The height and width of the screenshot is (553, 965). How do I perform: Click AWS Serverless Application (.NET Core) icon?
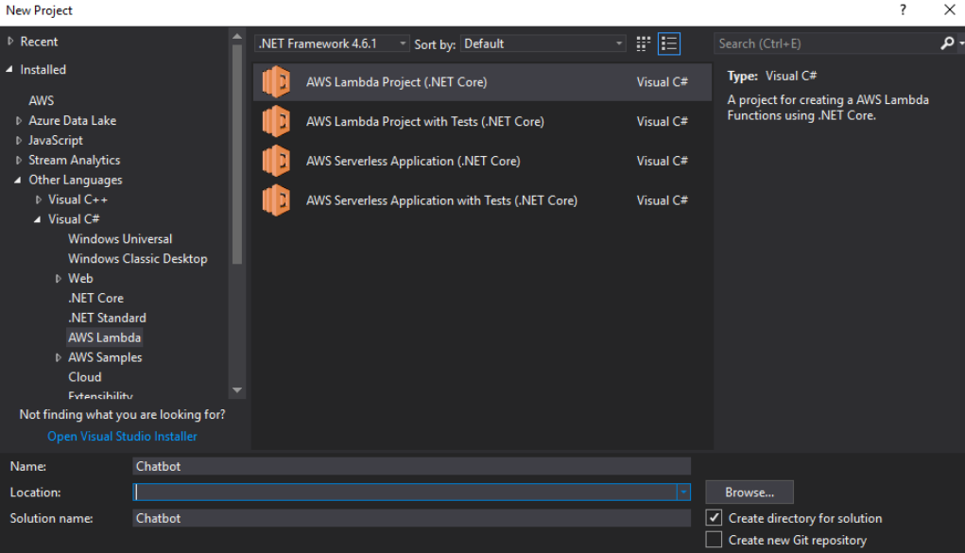click(x=276, y=161)
